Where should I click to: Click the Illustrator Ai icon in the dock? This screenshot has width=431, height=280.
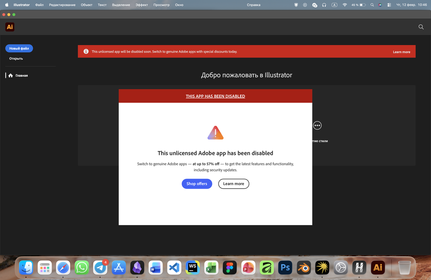pyautogui.click(x=378, y=267)
